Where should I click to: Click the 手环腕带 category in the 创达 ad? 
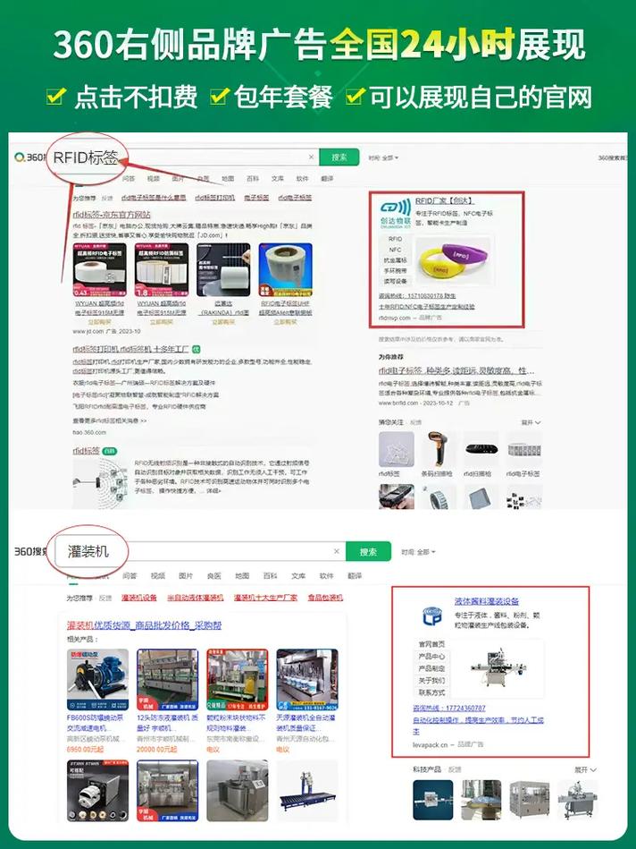coord(396,271)
